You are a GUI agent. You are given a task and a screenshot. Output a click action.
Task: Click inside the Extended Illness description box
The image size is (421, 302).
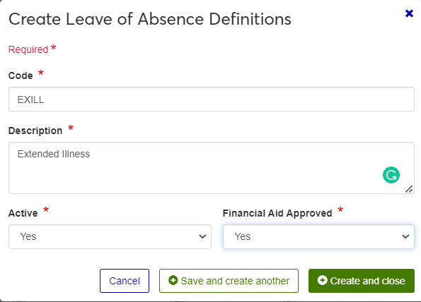tap(212, 168)
